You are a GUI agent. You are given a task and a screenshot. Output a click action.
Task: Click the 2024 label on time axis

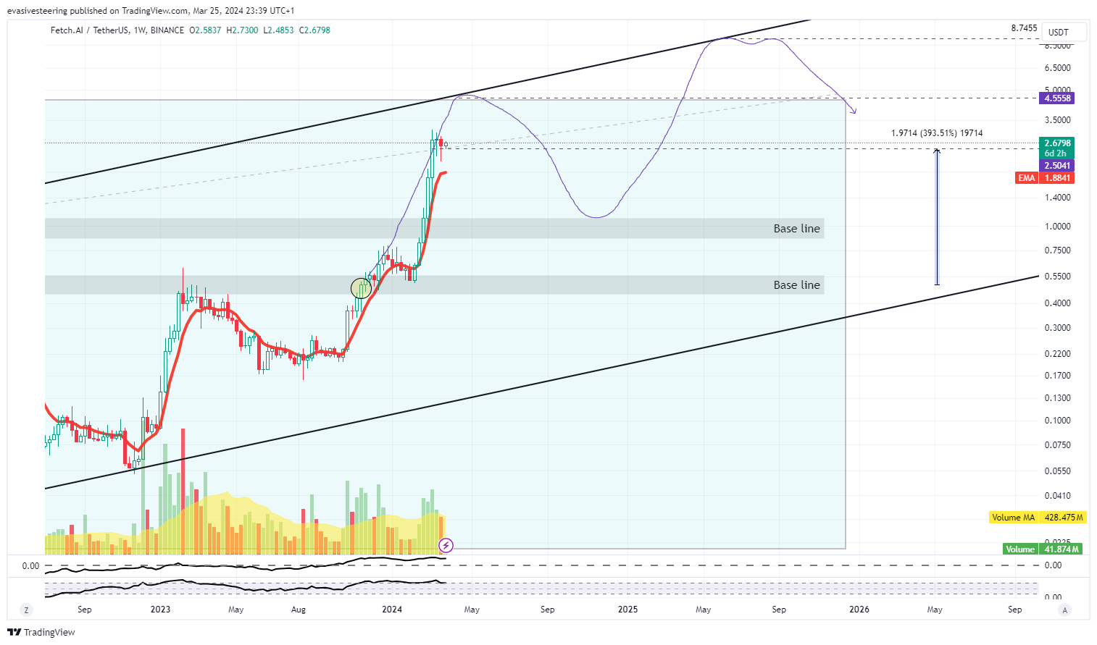(x=392, y=610)
